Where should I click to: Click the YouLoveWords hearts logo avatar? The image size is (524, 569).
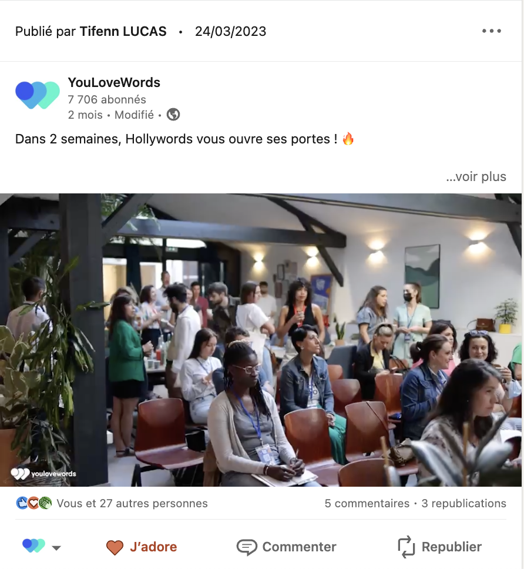(x=38, y=95)
